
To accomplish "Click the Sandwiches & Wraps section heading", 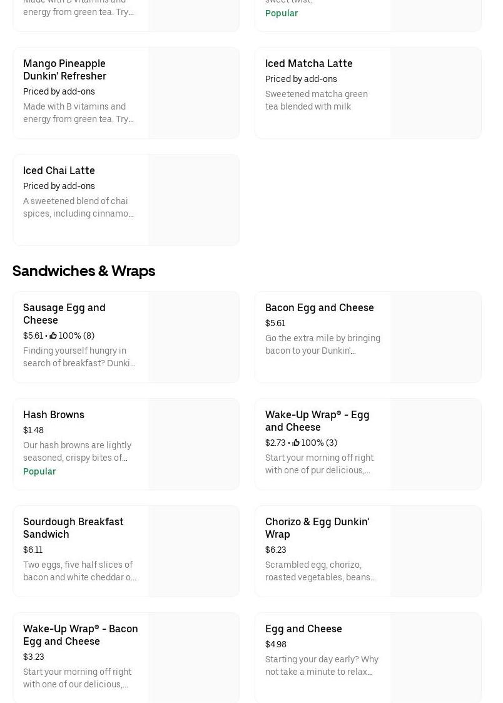I will 84,270.
